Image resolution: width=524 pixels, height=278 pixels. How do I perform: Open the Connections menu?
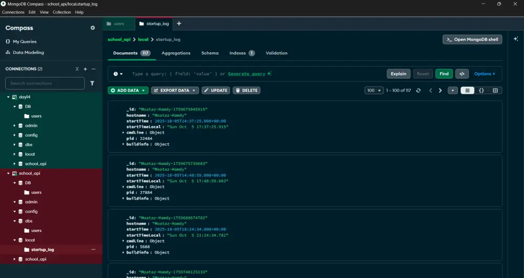pyautogui.click(x=13, y=12)
